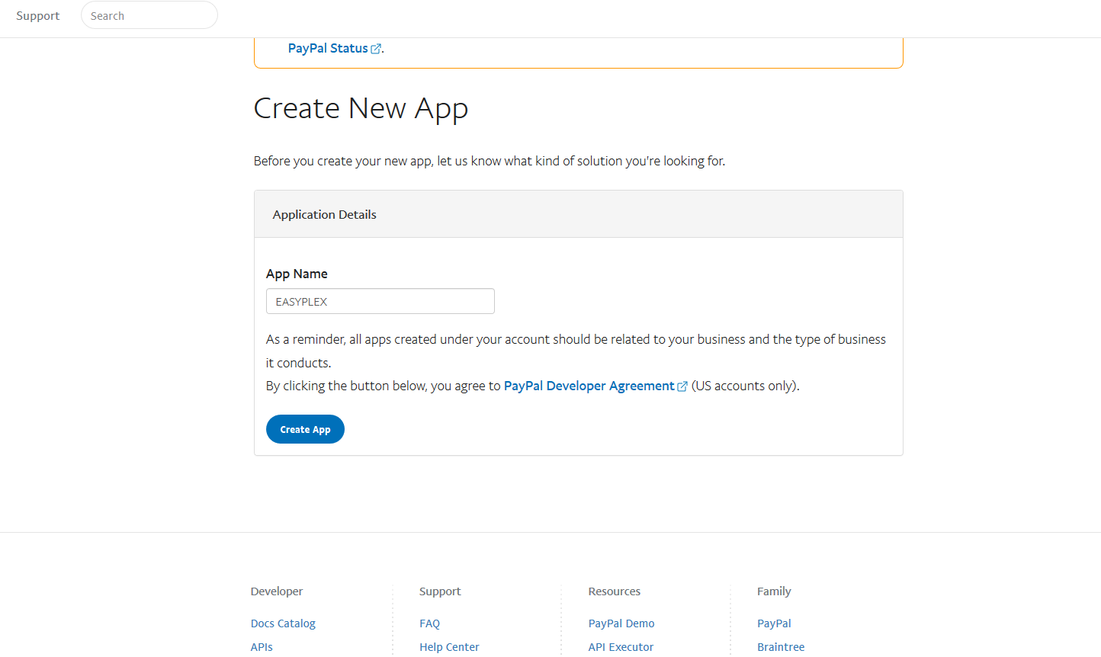Click the external link icon beside PayPal Status
The height and width of the screenshot is (657, 1101).
pyautogui.click(x=375, y=48)
